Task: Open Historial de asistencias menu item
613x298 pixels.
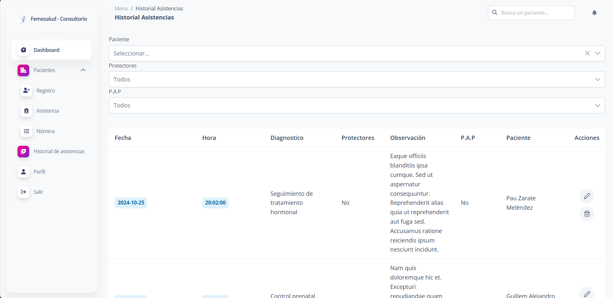Action: (x=59, y=151)
